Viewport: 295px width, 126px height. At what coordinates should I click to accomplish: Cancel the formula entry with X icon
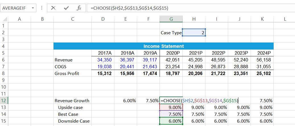click(x=53, y=8)
